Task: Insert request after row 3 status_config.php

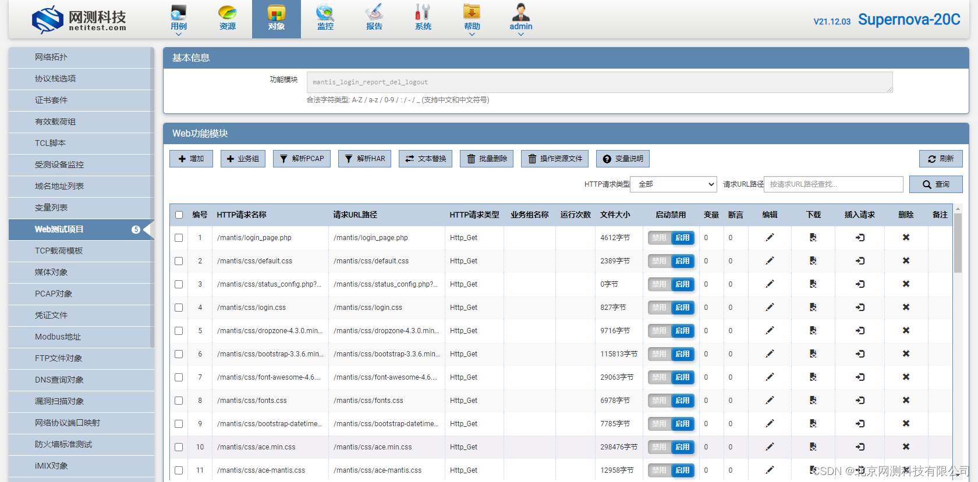Action: point(860,284)
